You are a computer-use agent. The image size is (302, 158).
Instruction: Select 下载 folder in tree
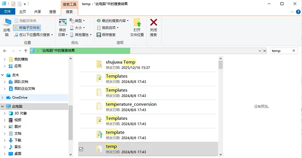(18, 140)
